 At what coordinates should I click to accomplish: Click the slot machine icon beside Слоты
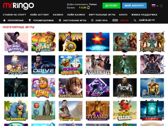115,20
